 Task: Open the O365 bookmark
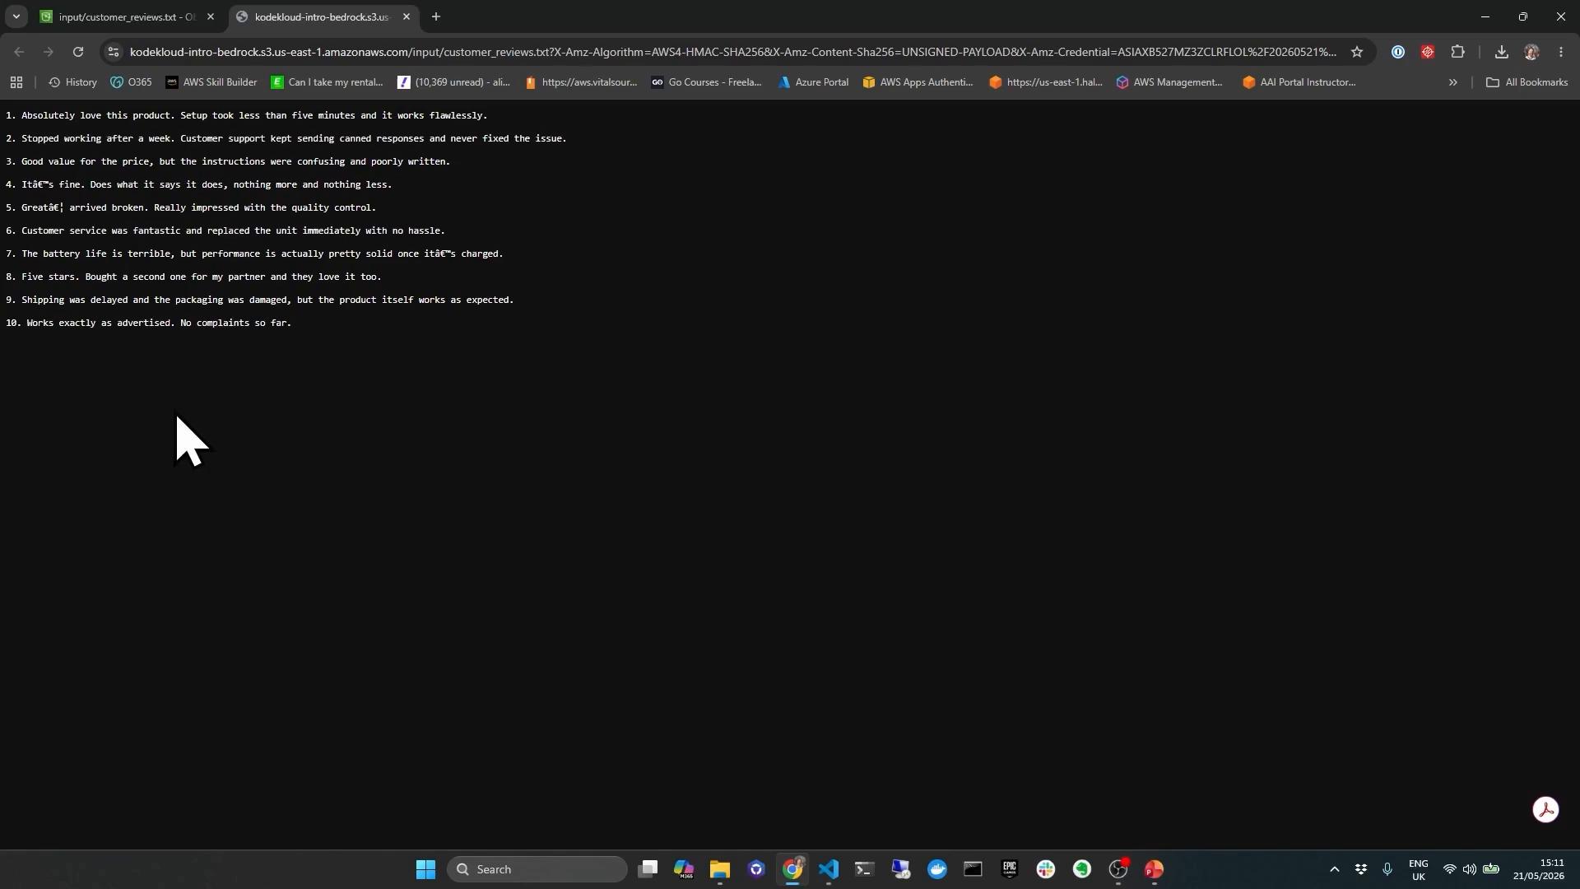point(132,82)
